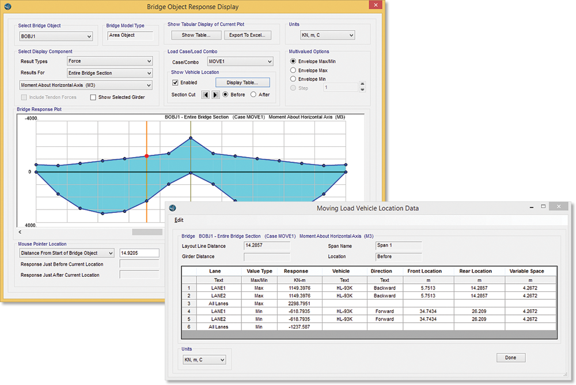Check the Show Selected Girder box
This screenshot has height=385, width=576.
[x=93, y=97]
